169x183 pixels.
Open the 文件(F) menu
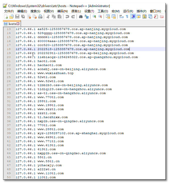point(9,11)
